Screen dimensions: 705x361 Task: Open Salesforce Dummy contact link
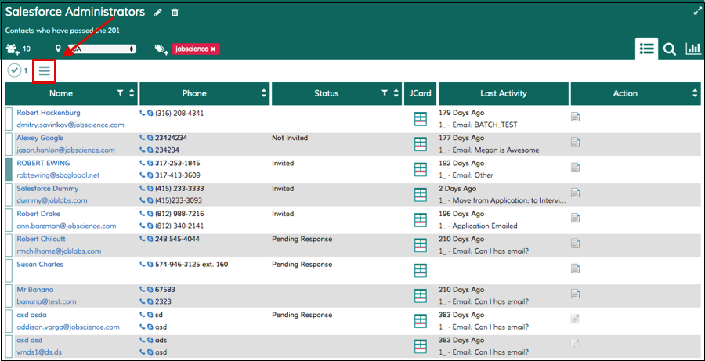(47, 189)
